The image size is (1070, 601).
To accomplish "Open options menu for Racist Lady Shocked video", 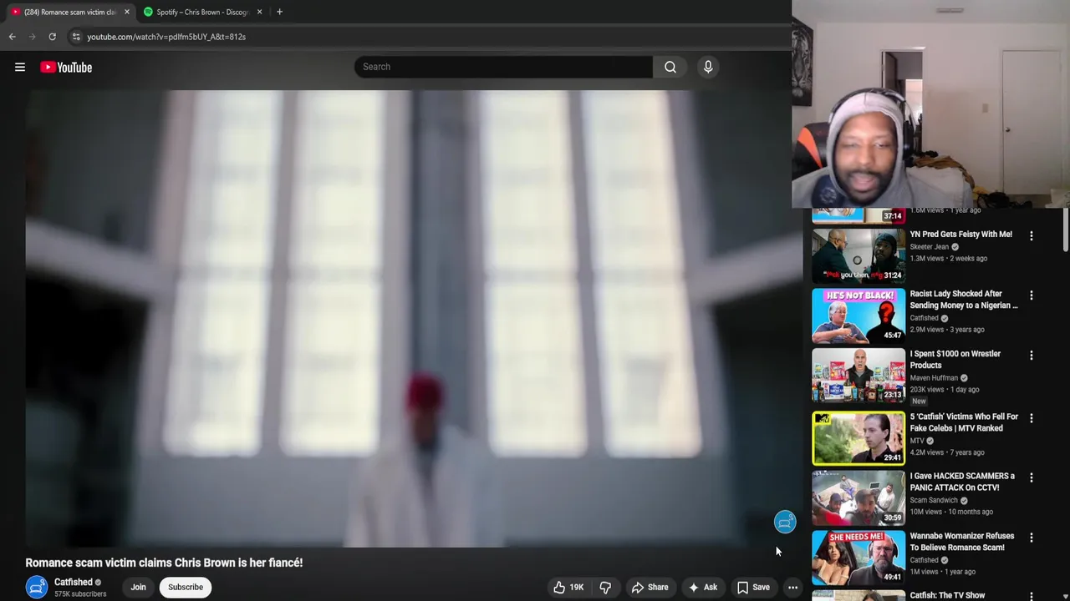I will 1032,295.
